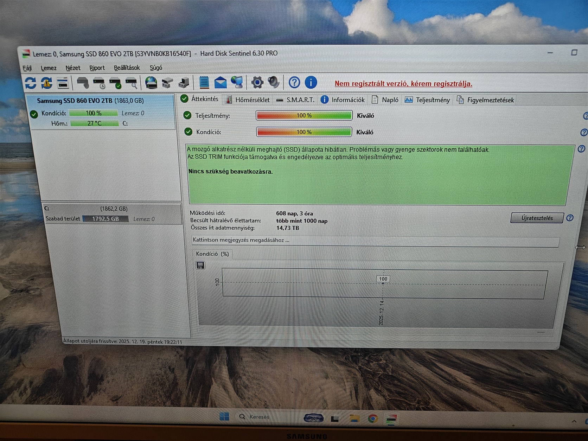This screenshot has width=588, height=441.
Task: Click the cloud widget taskbar icon
Action: pyautogui.click(x=313, y=418)
